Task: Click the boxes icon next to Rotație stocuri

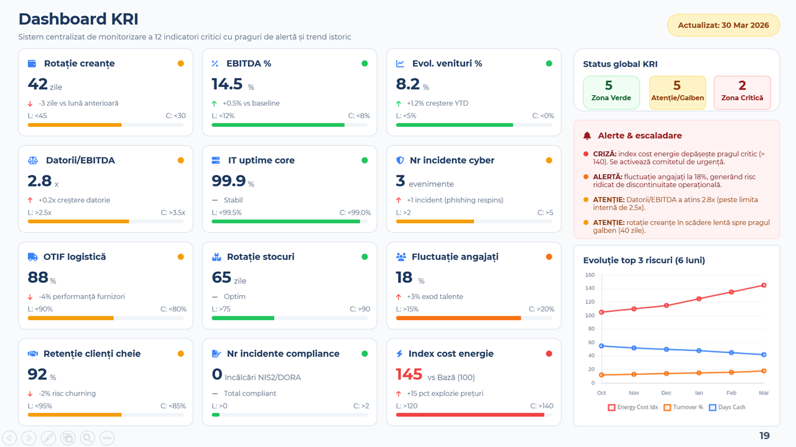Action: tap(216, 257)
